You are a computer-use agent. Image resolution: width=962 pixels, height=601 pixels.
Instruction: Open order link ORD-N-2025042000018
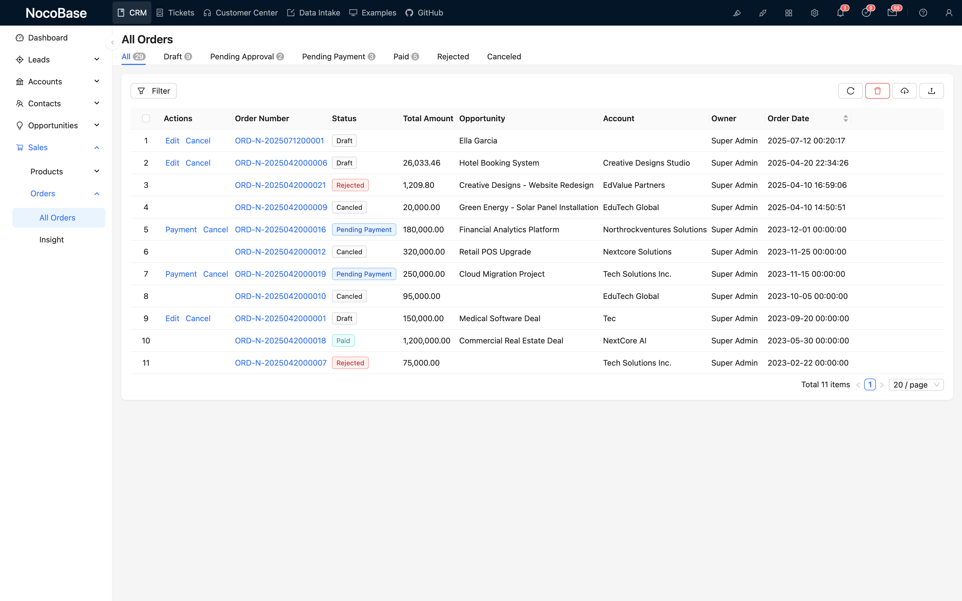tap(280, 341)
